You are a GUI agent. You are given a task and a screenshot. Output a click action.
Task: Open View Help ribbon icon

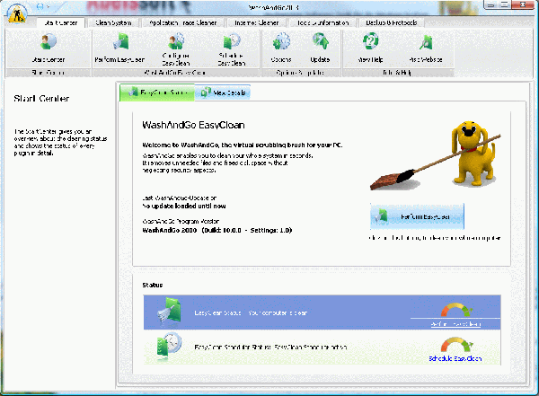click(x=370, y=48)
